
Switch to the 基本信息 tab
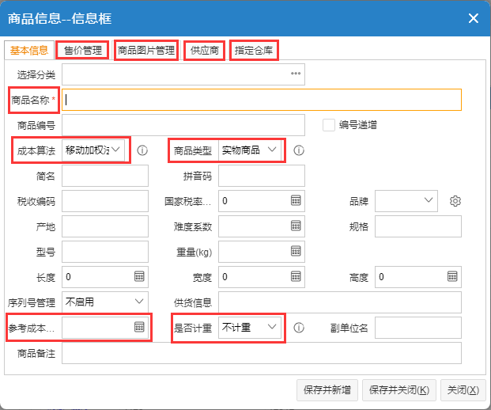(x=29, y=50)
